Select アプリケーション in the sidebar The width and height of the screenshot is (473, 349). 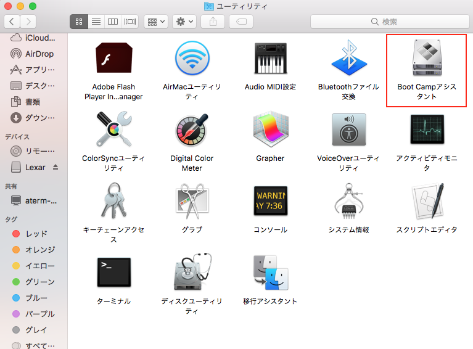[x=33, y=70]
